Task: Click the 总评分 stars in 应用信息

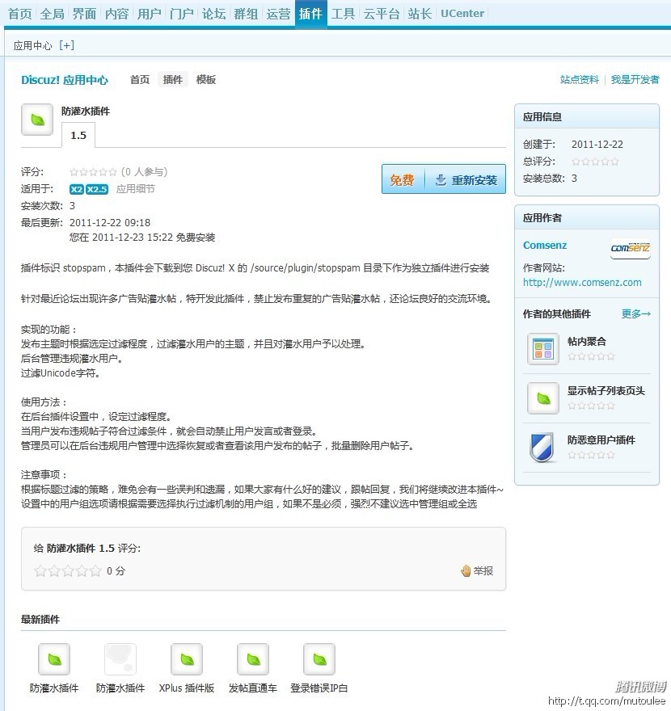Action: coord(595,162)
